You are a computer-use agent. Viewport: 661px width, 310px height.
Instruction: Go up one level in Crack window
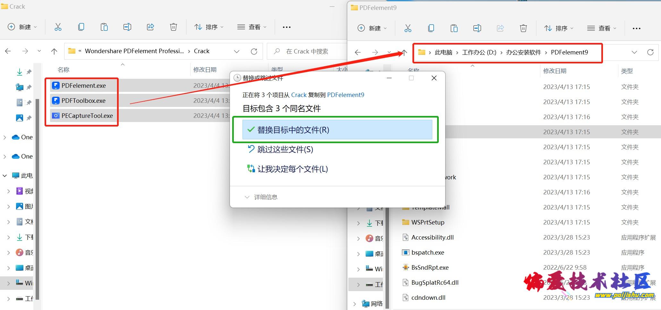click(54, 51)
